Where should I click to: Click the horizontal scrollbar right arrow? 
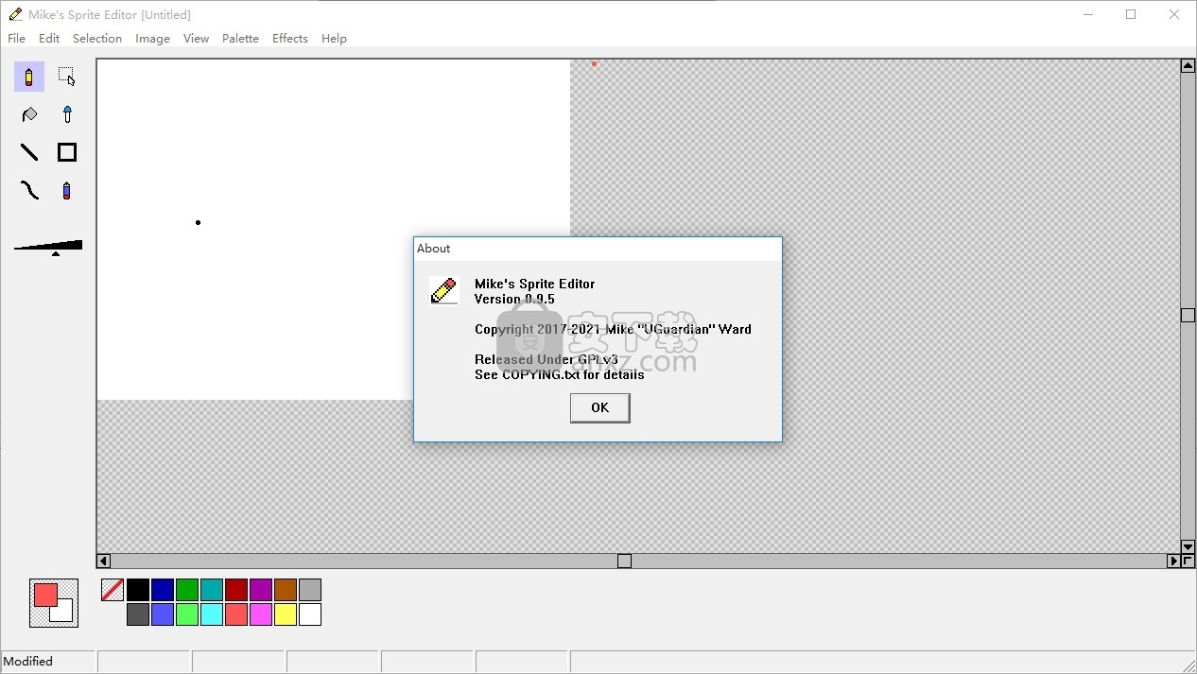pos(1173,561)
